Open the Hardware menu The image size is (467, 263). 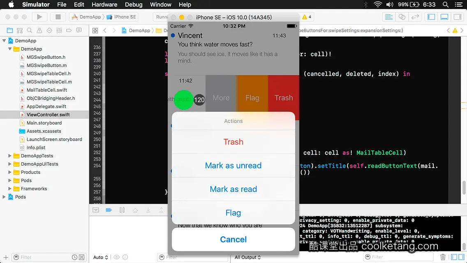104,5
